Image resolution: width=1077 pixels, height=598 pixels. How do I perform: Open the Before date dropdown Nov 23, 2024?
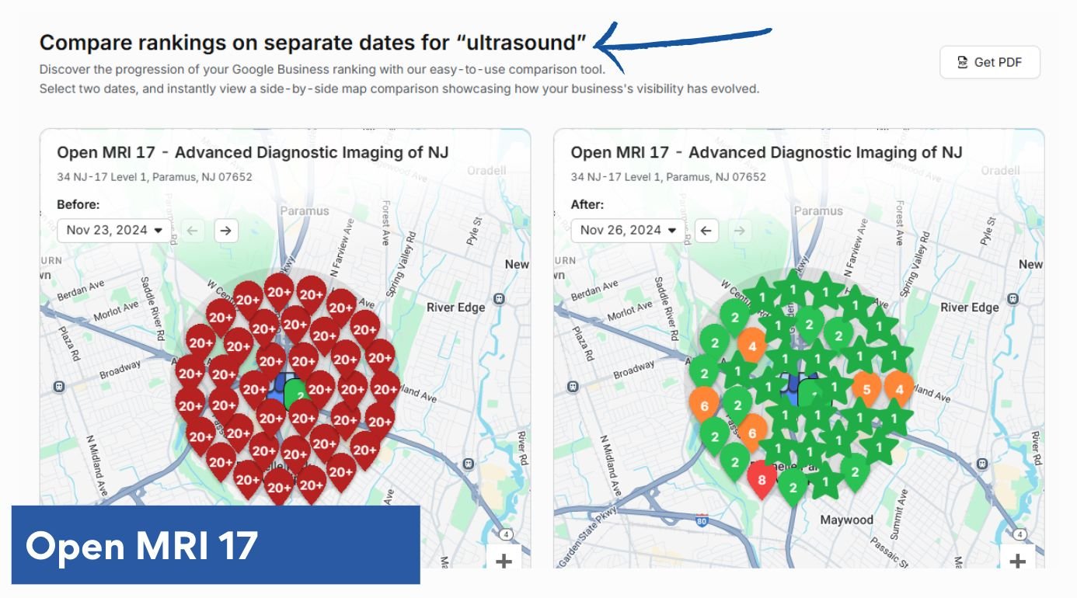[x=114, y=231]
